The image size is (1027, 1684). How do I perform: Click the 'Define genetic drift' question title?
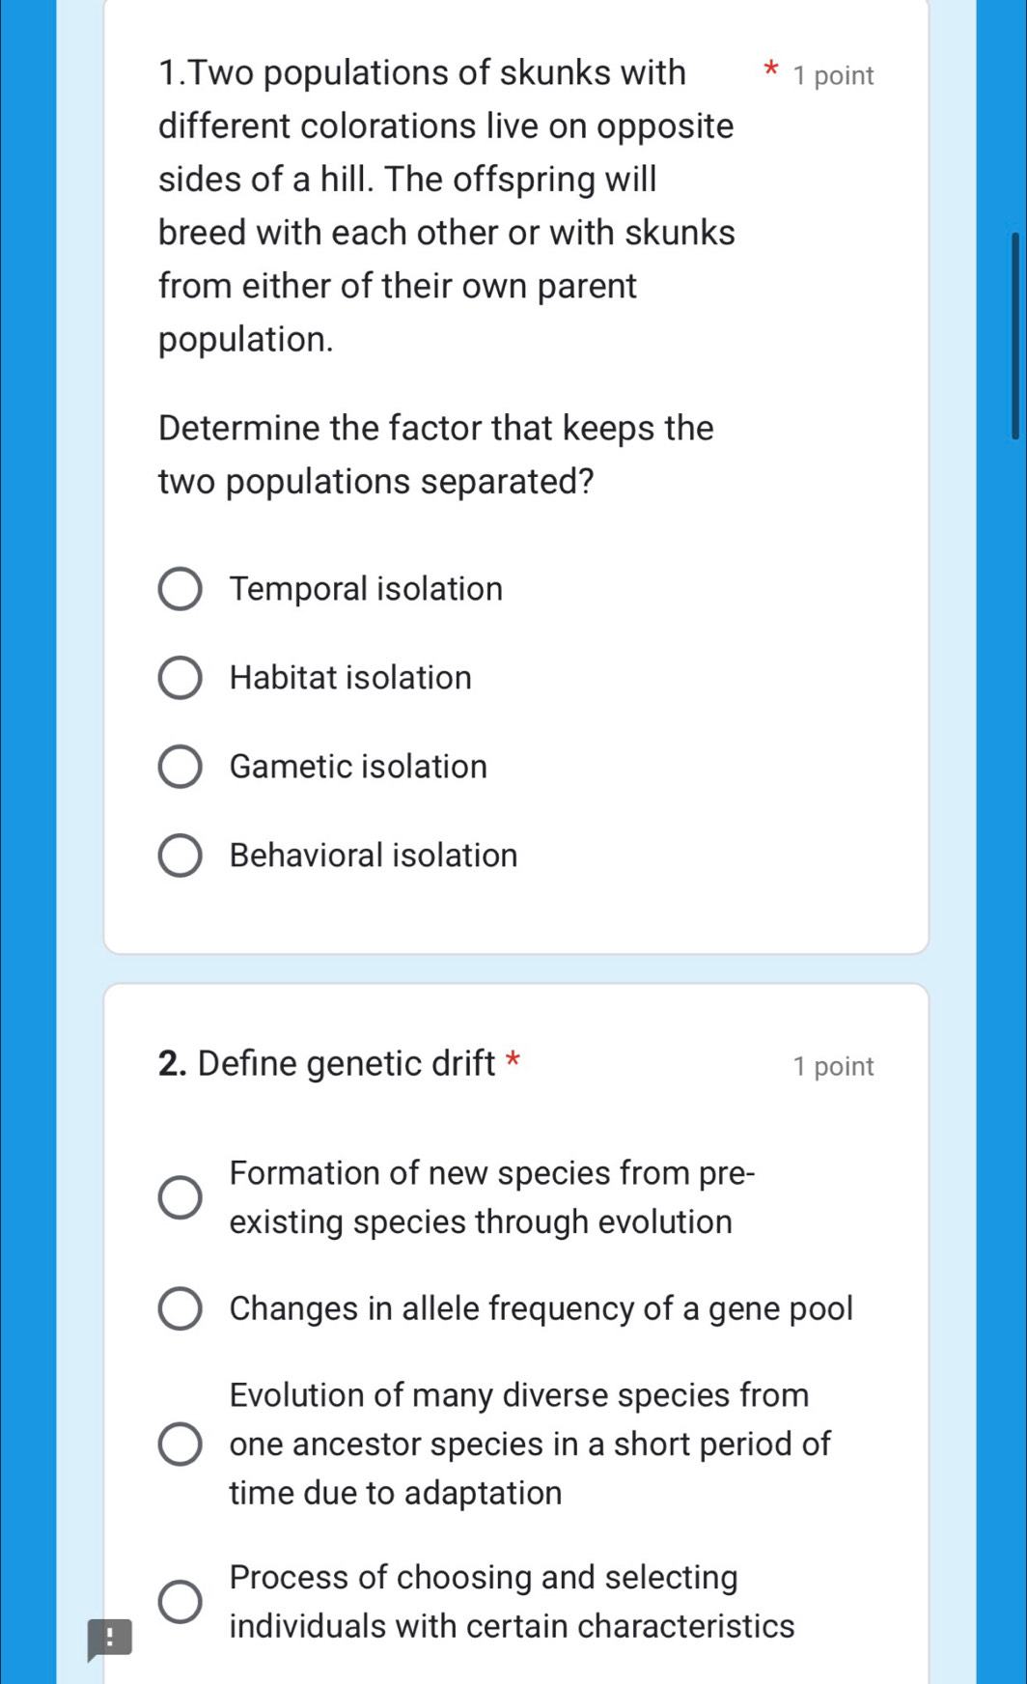[327, 1064]
